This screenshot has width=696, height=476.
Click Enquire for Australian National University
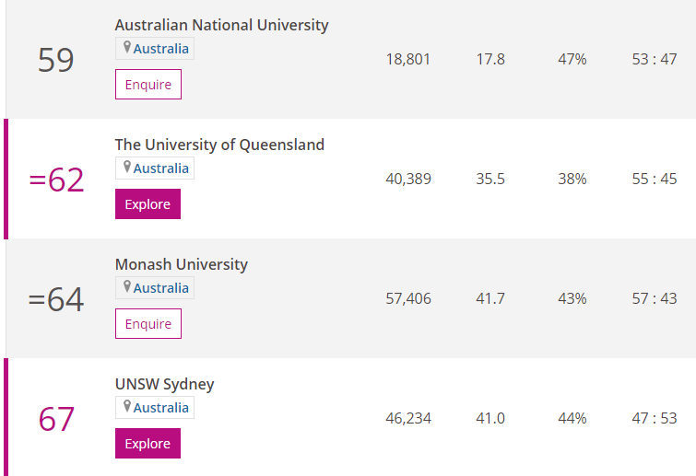pyautogui.click(x=148, y=84)
